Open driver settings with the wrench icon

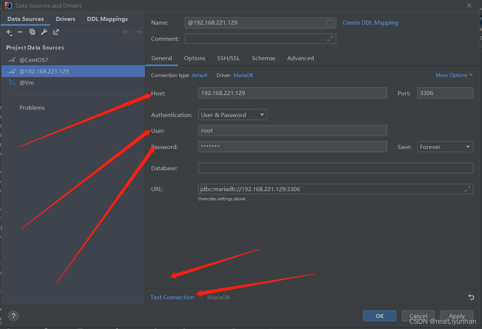pos(44,32)
